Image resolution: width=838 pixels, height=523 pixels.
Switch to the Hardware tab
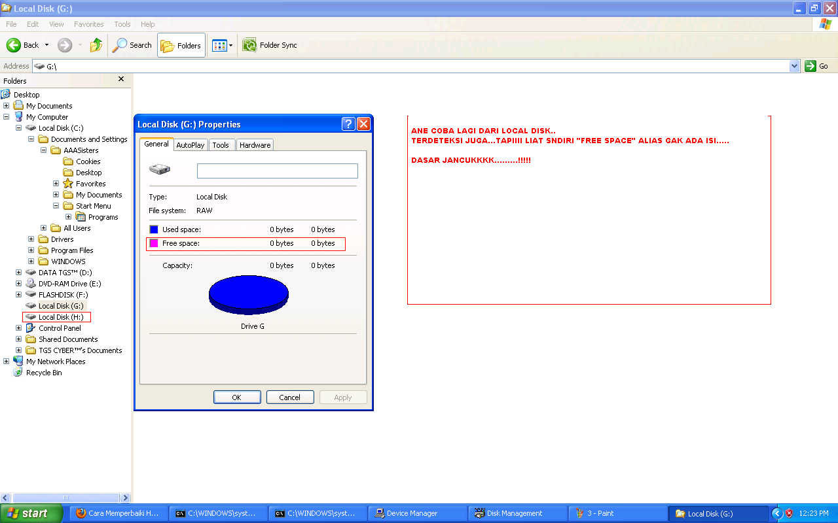tap(255, 144)
